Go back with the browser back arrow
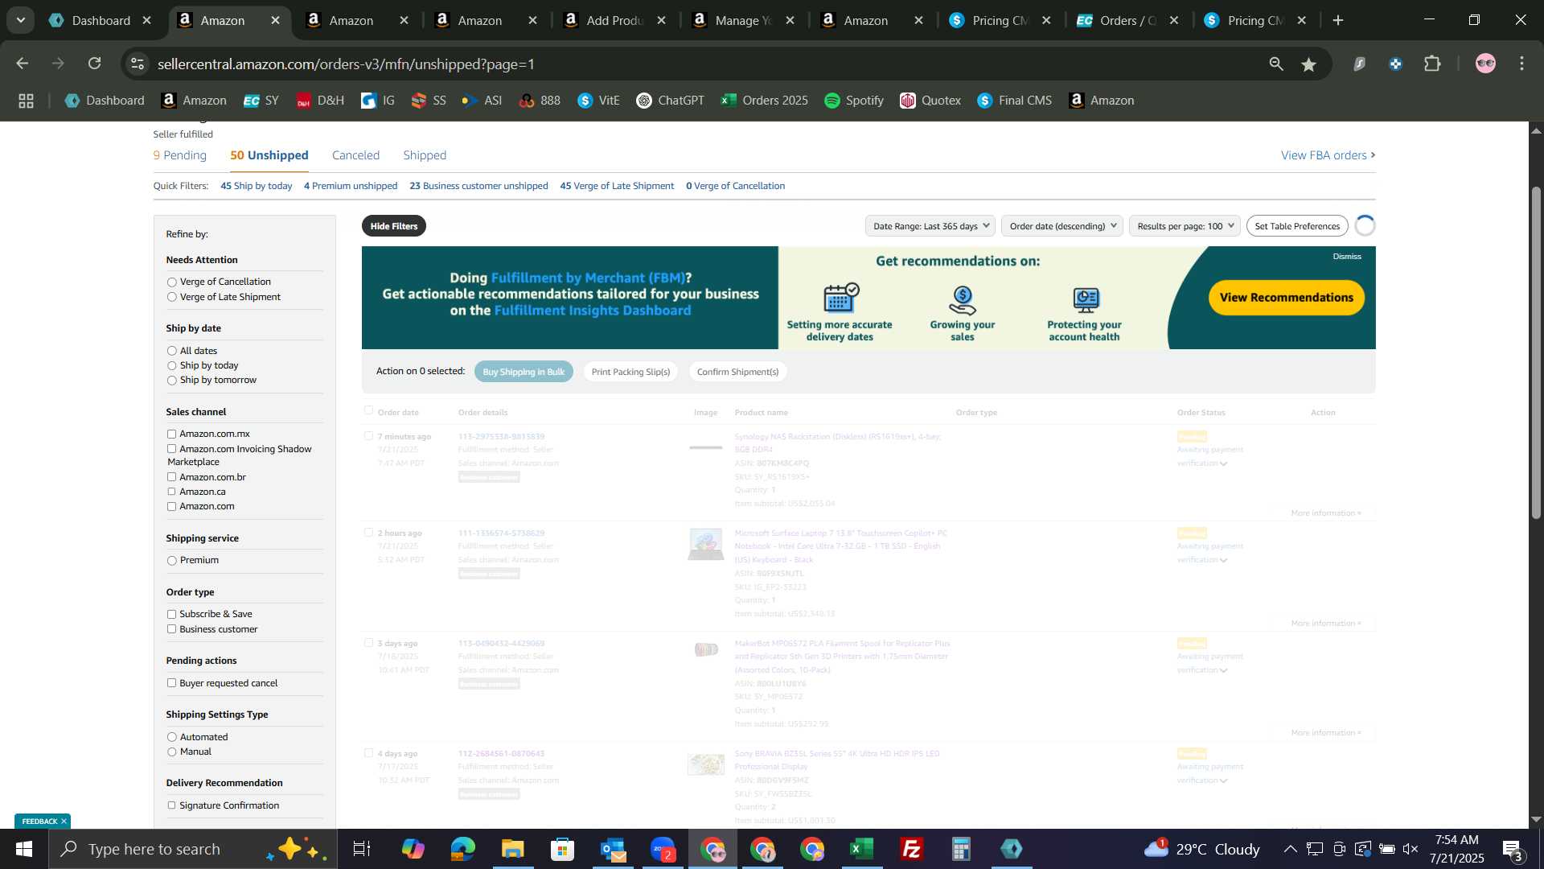Viewport: 1544px width, 869px height. coord(23,64)
